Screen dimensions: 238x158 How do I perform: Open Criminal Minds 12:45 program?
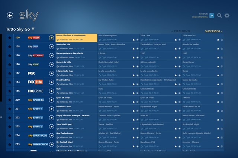click(160, 91)
